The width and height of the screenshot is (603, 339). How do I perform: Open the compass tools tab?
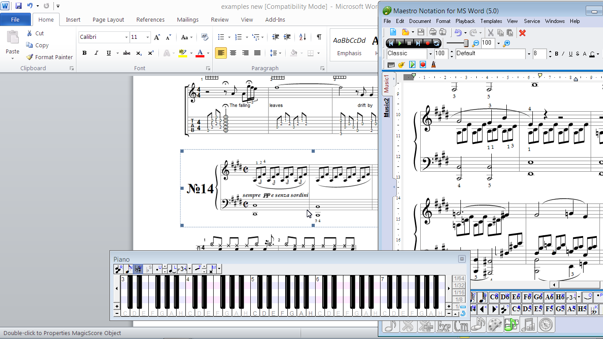pyautogui.click(x=546, y=325)
